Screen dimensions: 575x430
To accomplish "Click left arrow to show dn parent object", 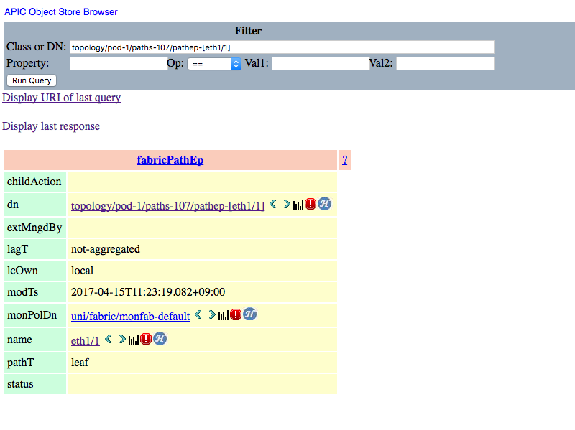I will [272, 204].
